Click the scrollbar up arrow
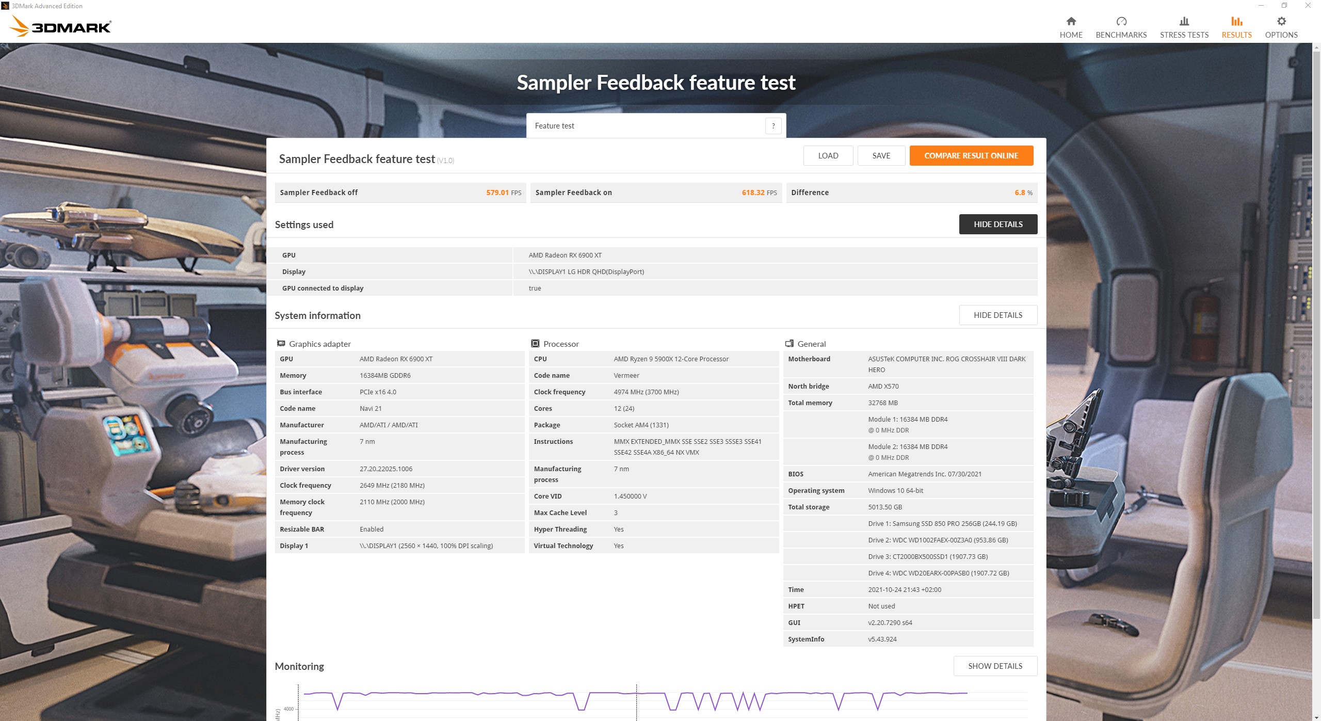 1316,47
